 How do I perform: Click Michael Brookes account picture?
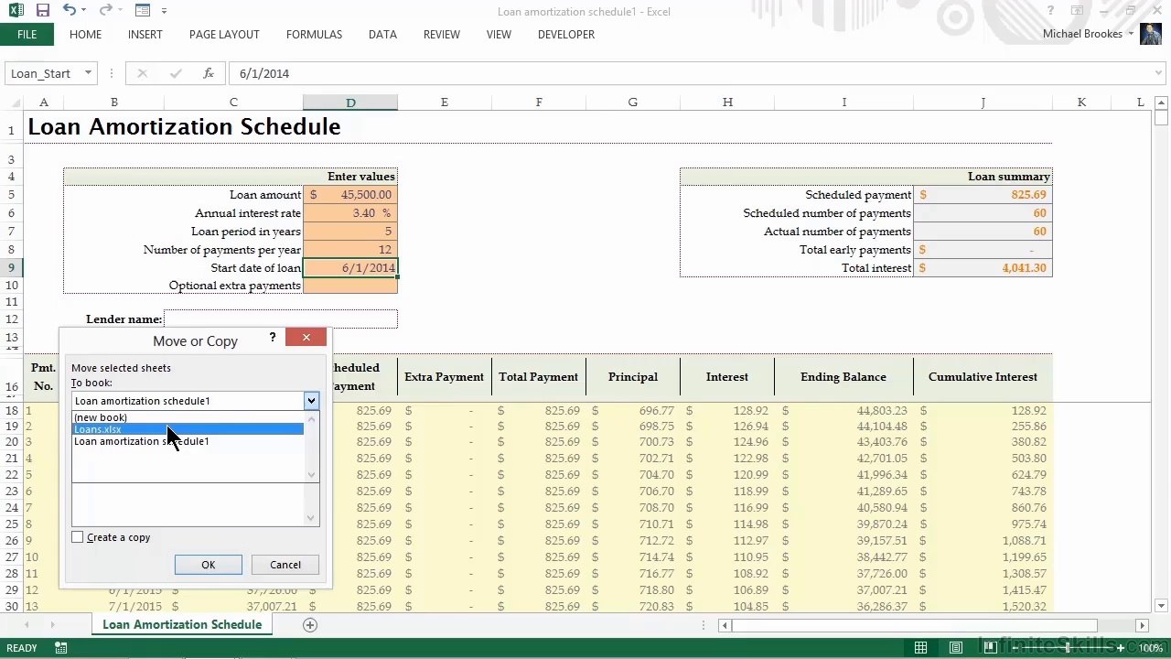(x=1150, y=34)
